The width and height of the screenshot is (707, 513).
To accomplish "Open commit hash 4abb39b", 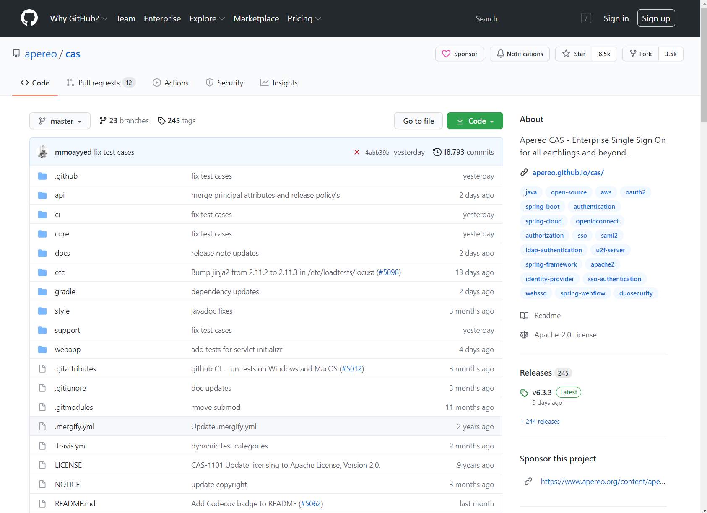I will (x=377, y=153).
